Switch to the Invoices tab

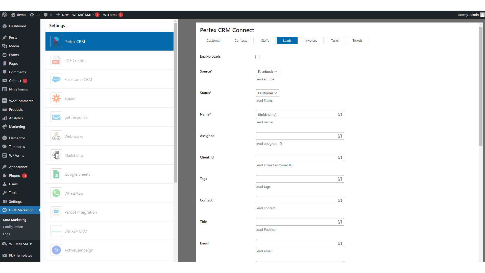click(311, 40)
